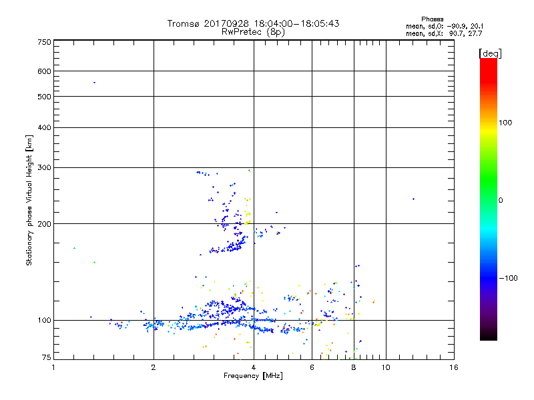Click the x-axis '2' tick label
This screenshot has width=534, height=400.
click(x=154, y=367)
